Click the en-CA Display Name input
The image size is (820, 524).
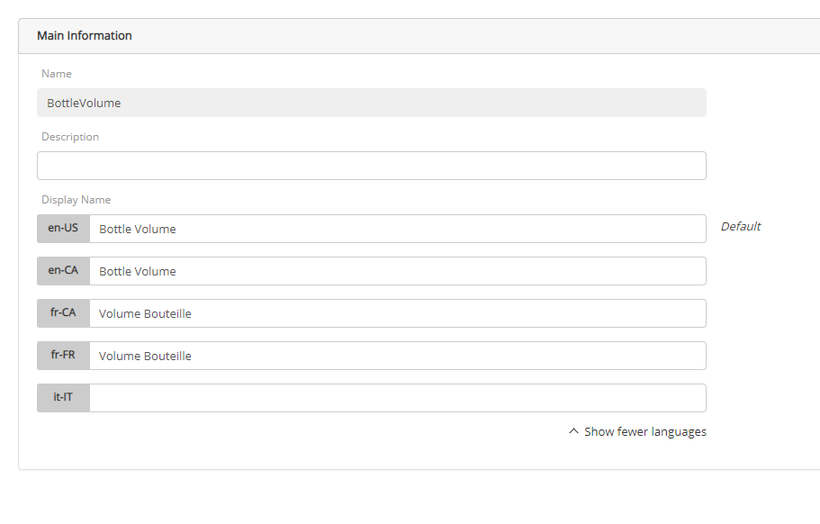tap(397, 271)
